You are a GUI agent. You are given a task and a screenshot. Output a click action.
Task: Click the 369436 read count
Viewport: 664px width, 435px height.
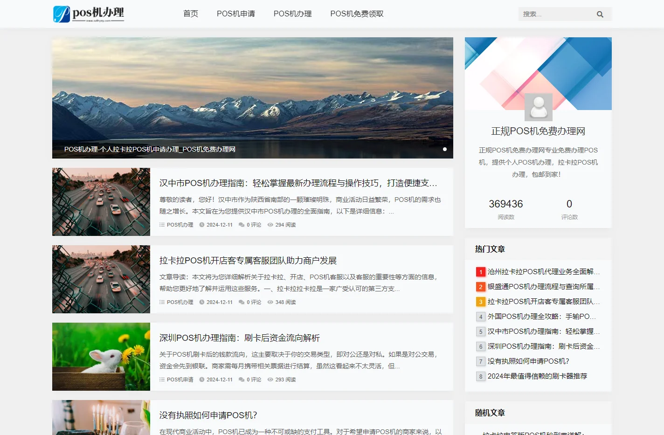pyautogui.click(x=506, y=204)
